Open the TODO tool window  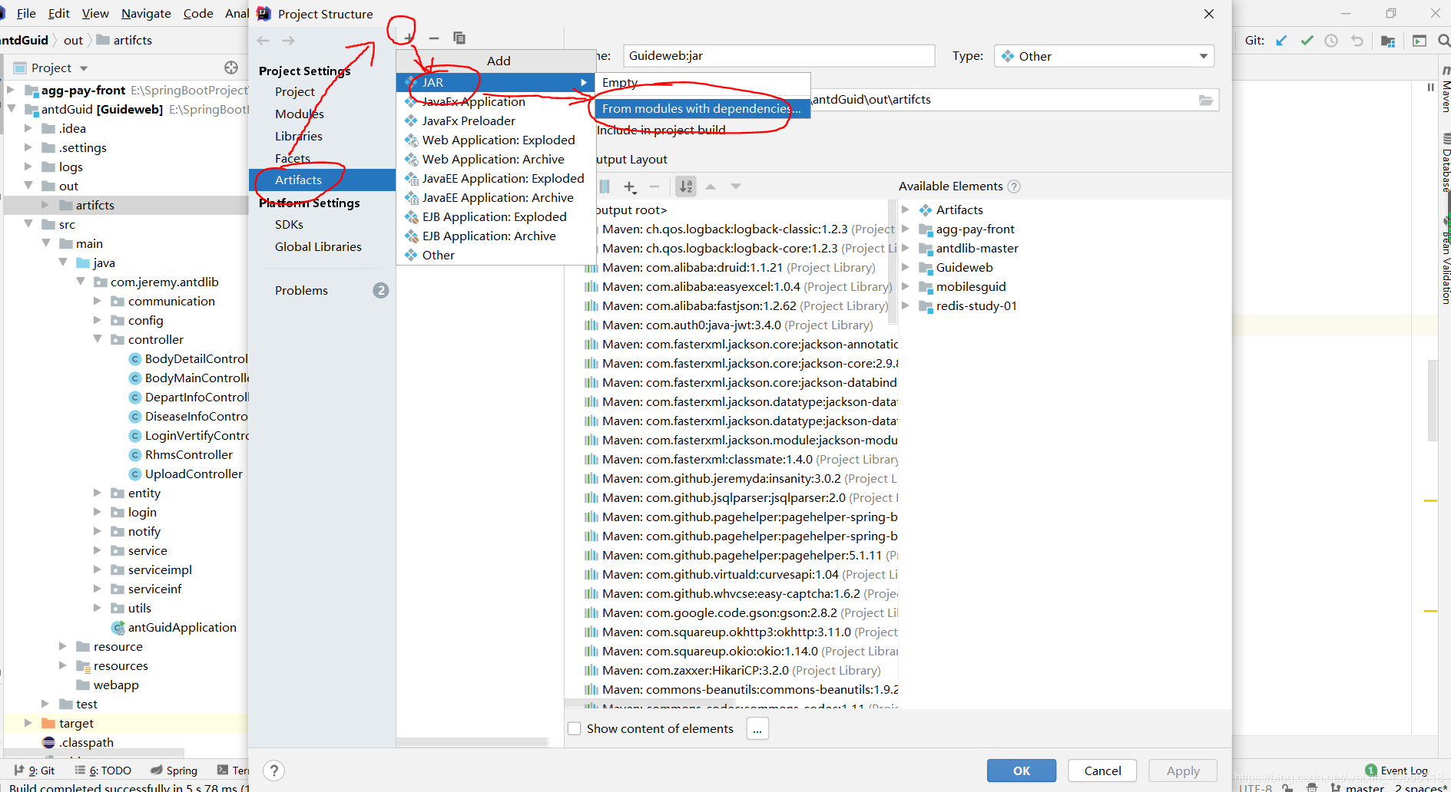click(103, 771)
